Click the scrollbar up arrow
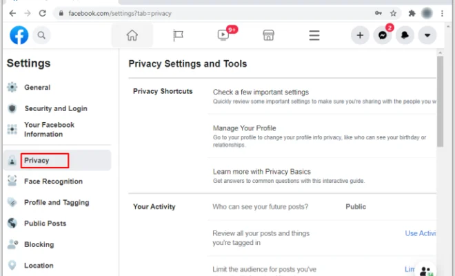Screen dimensions: 455x276 tap(441, 52)
